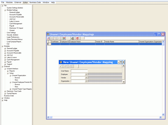Open the Vendor dropdown arrow
The image size is (168, 125).
pos(86,78)
